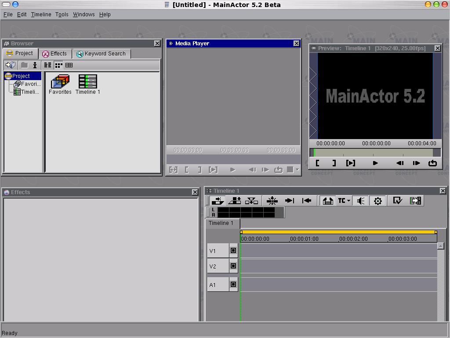Click the yellow work-area bar above ruler
The width and height of the screenshot is (450, 338).
click(338, 232)
